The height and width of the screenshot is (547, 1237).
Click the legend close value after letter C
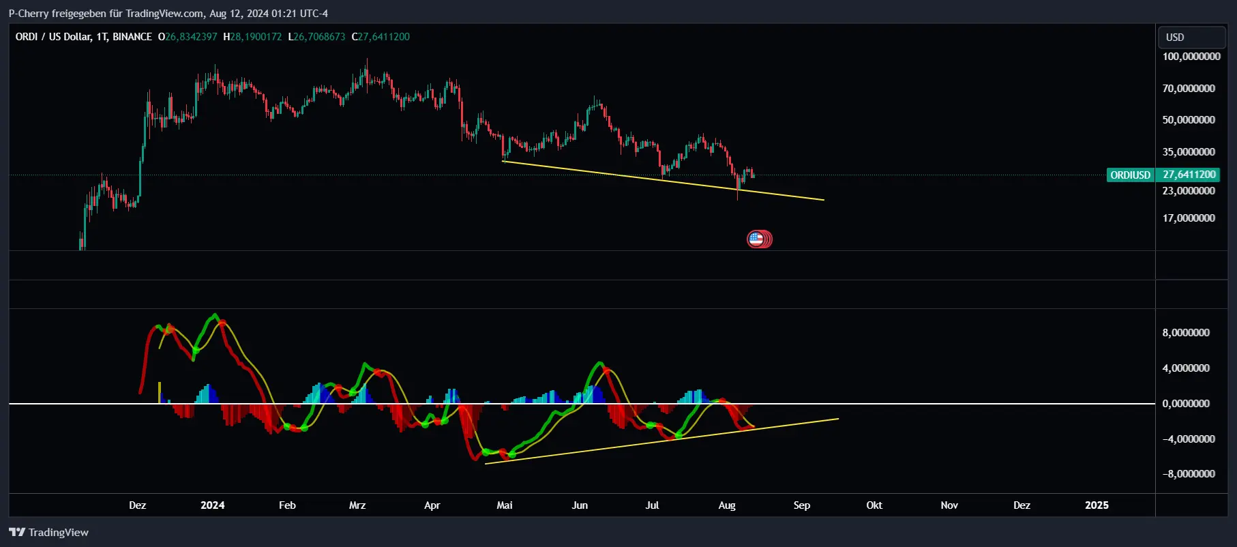coord(384,37)
